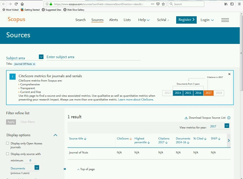Sort by Highest percentile column
This screenshot has width=243, height=179.
[142, 140]
